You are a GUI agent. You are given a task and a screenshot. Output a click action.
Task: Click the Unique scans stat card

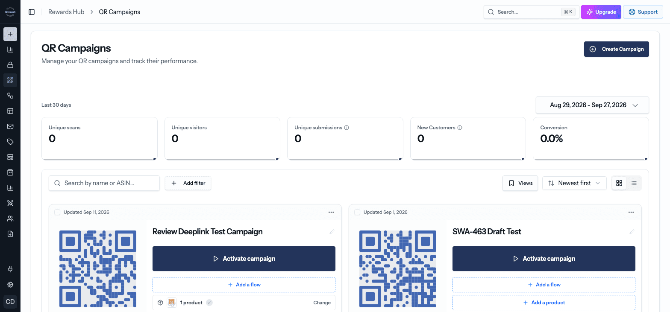pyautogui.click(x=99, y=139)
